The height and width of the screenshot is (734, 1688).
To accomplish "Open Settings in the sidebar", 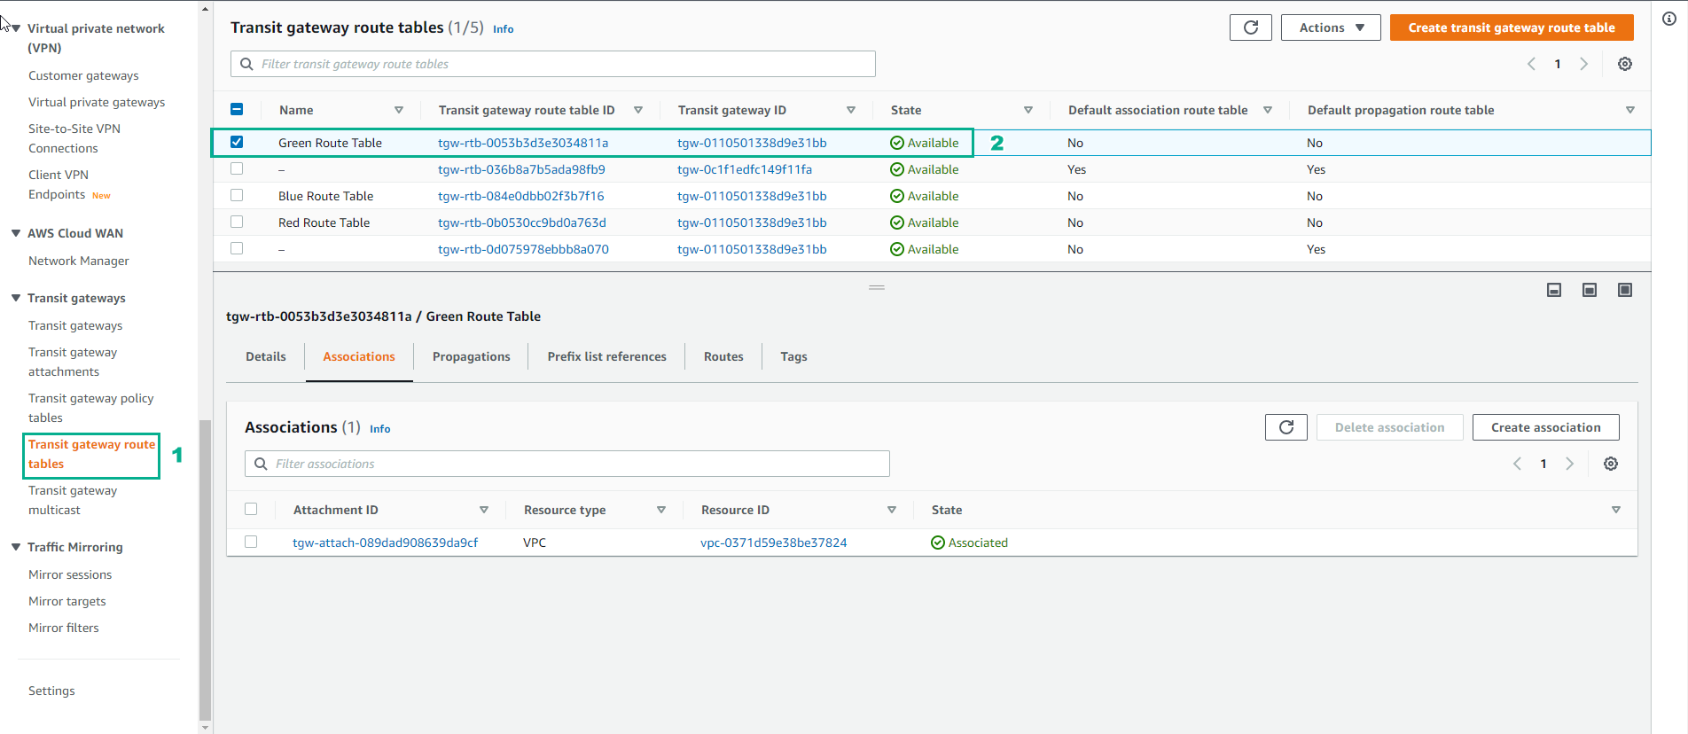I will tap(51, 691).
